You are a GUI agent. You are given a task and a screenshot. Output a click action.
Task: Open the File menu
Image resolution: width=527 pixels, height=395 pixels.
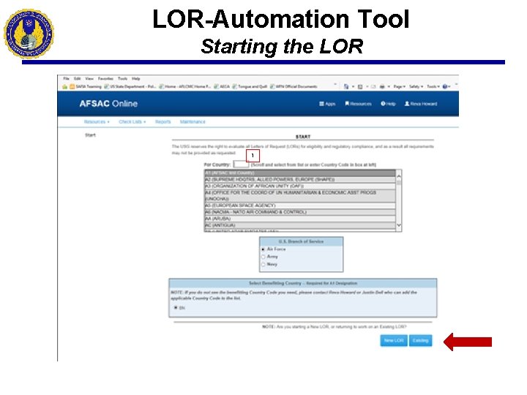[66, 78]
